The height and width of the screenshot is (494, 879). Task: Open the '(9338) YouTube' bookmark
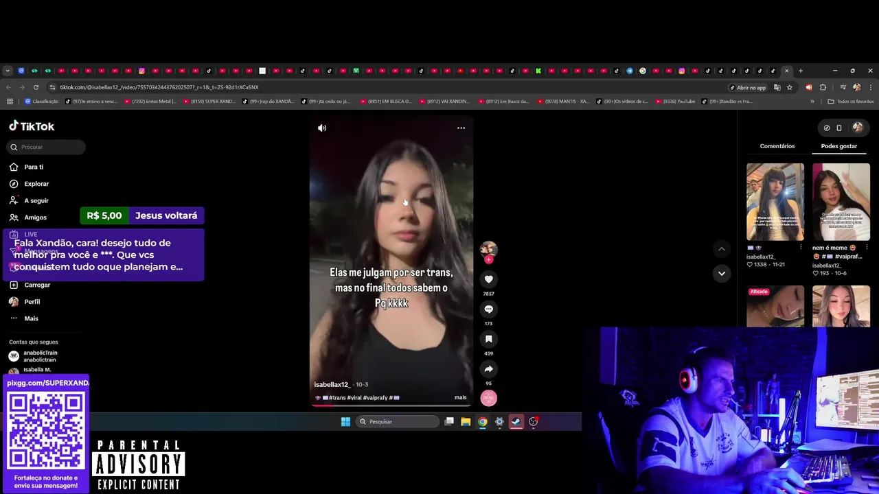[x=675, y=102]
